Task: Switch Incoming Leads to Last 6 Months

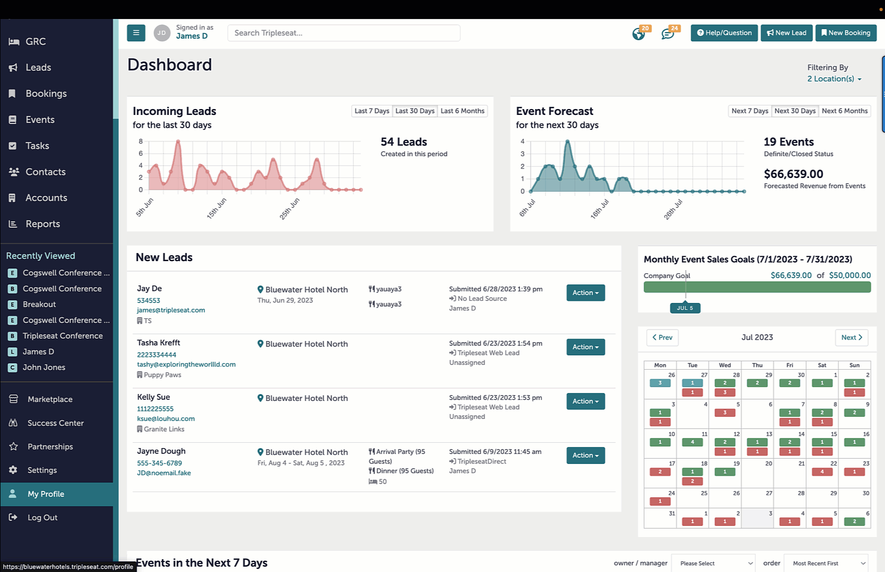Action: (x=462, y=111)
